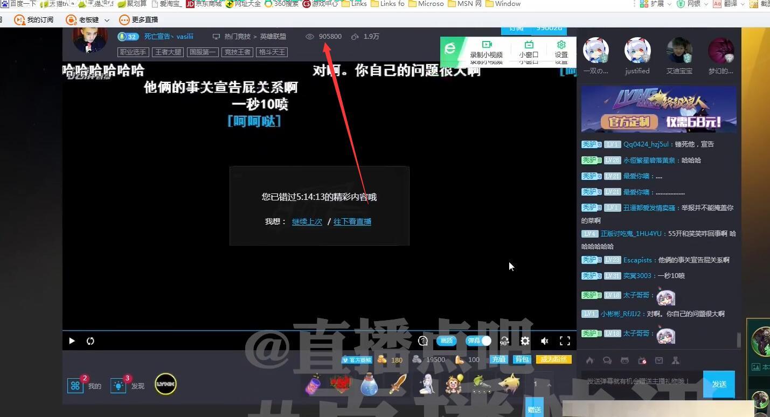Go to 英雄联盟 category breadcrumb
The image size is (770, 417).
[273, 37]
